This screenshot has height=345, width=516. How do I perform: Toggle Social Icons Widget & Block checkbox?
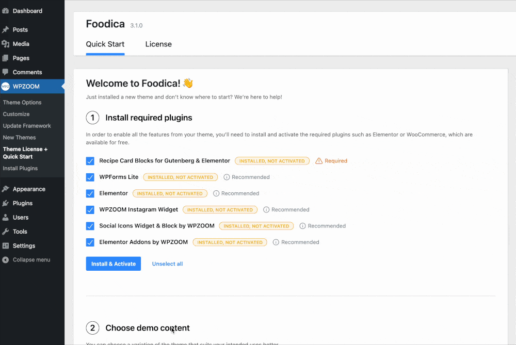coord(90,226)
